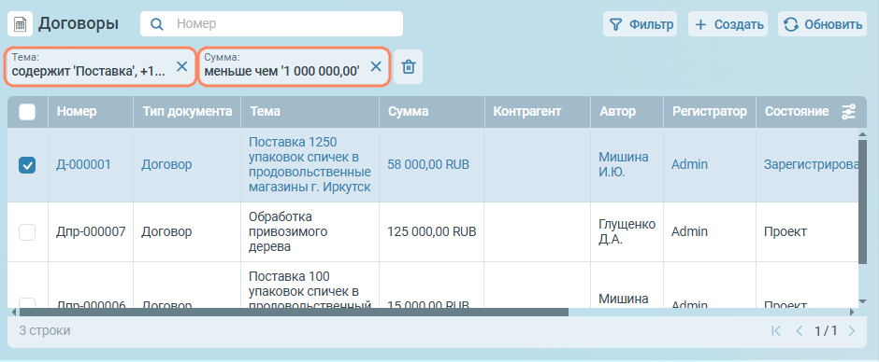Open column settings icon near Состояние
This screenshot has height=362, width=879.
click(x=848, y=112)
